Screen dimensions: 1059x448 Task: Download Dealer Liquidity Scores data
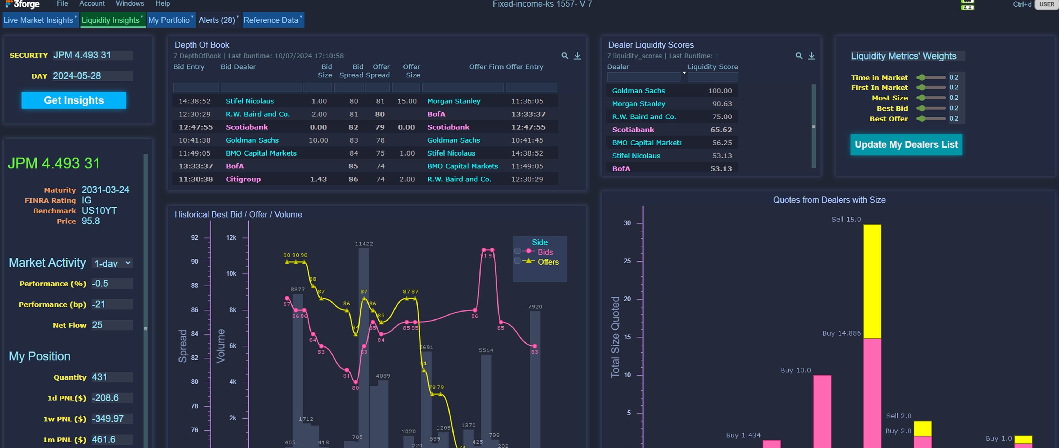[811, 56]
